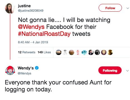Open seventh liker avatar, dark black-and-white photo

click(97, 52)
